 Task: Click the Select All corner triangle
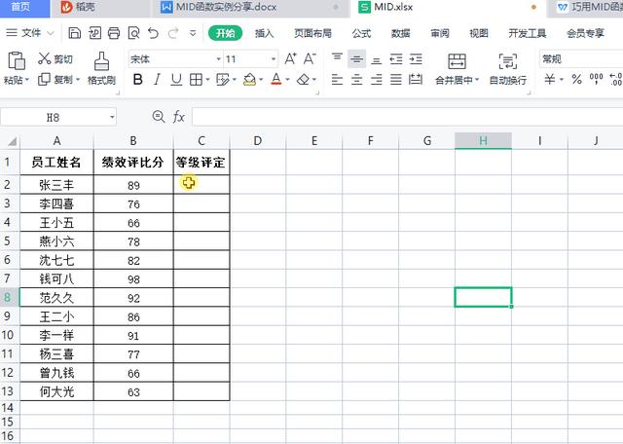point(11,141)
